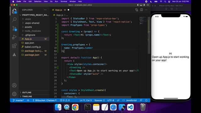This screenshot has width=201, height=113.
Task: Open customize layout icon in title bar
Action: click(x=148, y=5)
